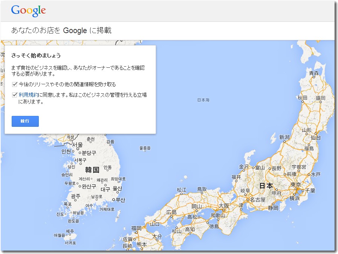
Task: Click the 日本海 sea label
Action: [203, 100]
